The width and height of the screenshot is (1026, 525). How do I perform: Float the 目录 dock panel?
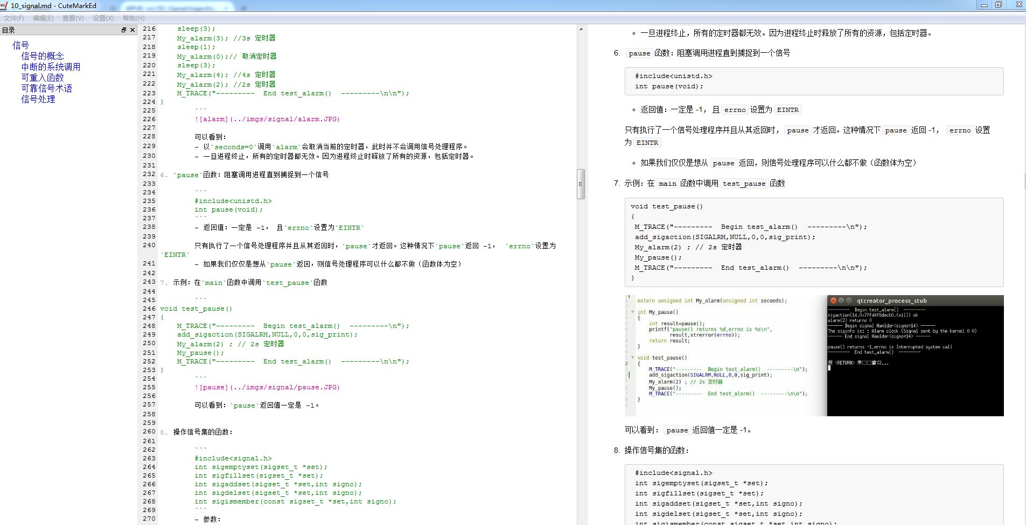124,30
